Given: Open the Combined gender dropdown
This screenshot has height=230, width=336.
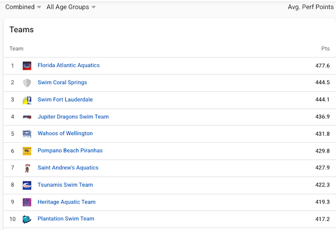Looking at the screenshot, I should (x=23, y=7).
